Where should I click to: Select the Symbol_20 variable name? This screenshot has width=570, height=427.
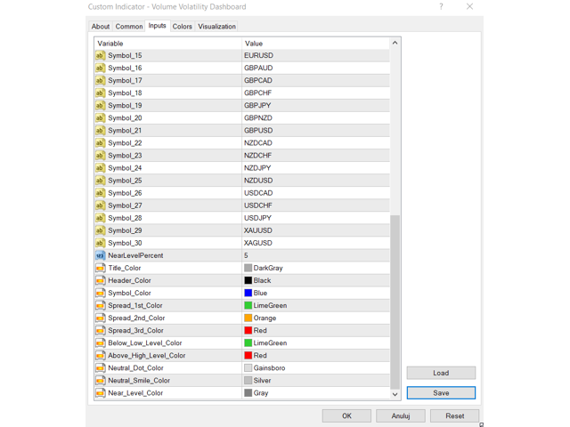[125, 118]
